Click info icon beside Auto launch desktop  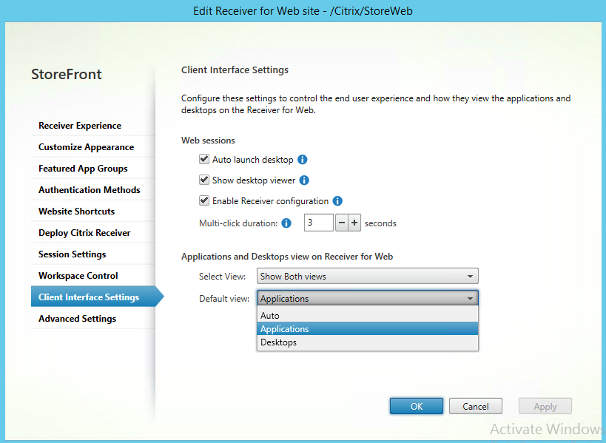[x=302, y=160]
